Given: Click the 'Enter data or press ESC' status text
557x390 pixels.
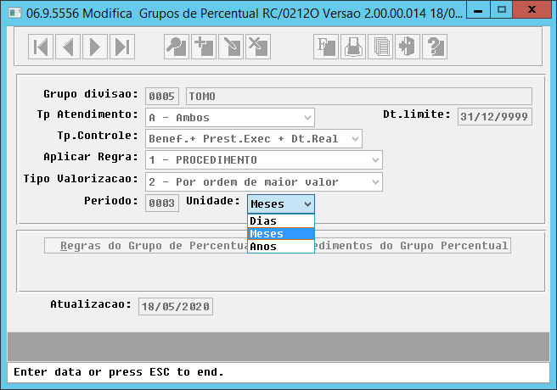Looking at the screenshot, I should click(119, 372).
